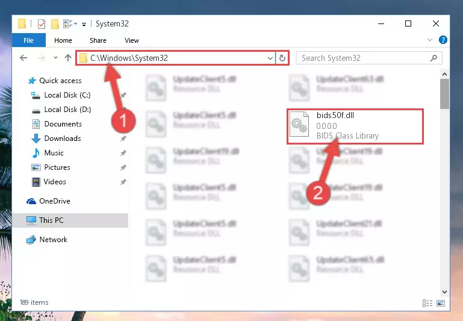Open the File ribbon tab
The height and width of the screenshot is (321, 463).
pyautogui.click(x=29, y=40)
